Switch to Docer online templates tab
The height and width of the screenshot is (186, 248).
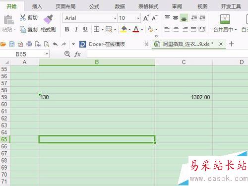pos(107,44)
